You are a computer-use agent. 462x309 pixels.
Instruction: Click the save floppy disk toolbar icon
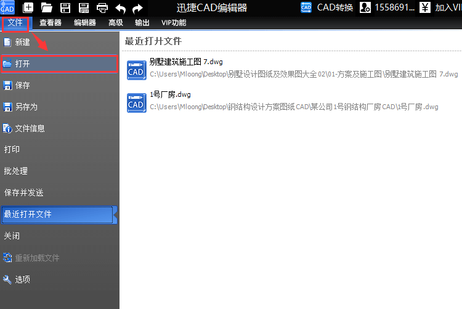pyautogui.click(x=65, y=8)
